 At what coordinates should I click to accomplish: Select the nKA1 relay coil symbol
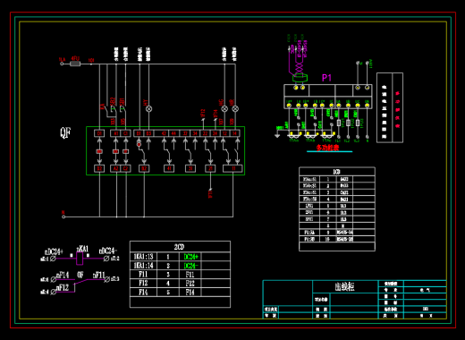coord(80,259)
